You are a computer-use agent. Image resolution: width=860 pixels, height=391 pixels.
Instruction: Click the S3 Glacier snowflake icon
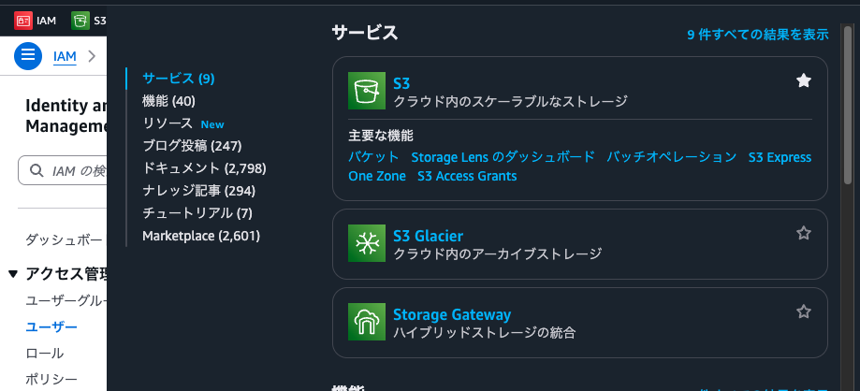coord(367,243)
